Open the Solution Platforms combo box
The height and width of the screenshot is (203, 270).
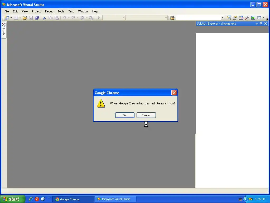[x=147, y=18]
